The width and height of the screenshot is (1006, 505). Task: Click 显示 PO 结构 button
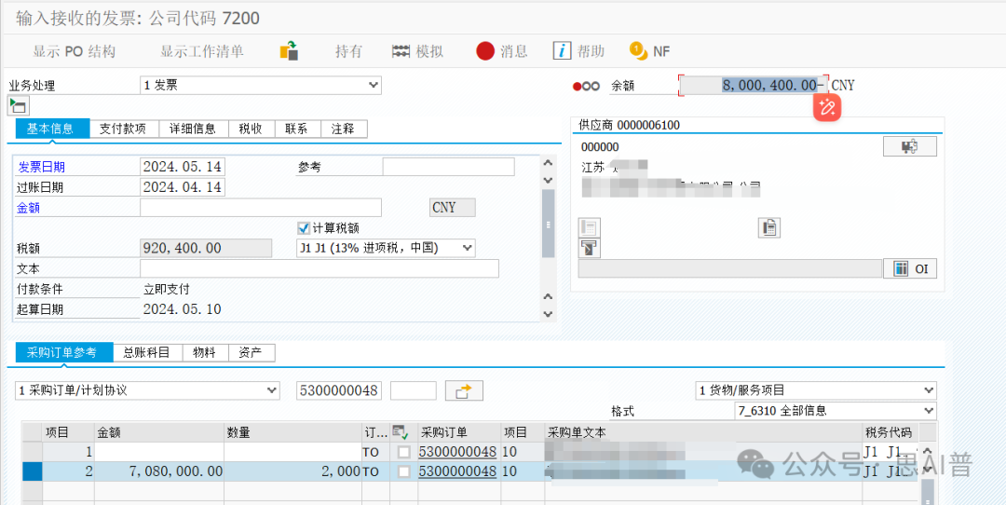tap(75, 51)
